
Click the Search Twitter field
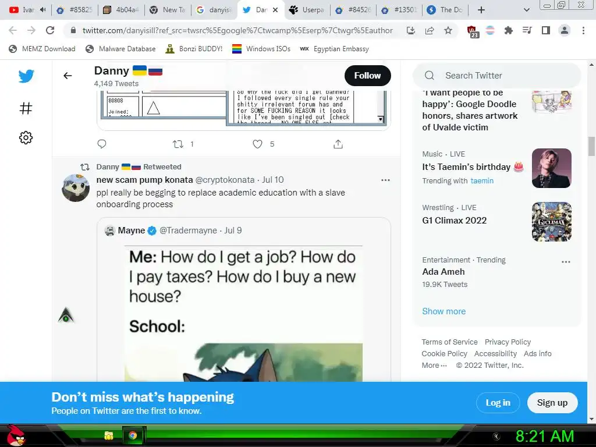(497, 76)
